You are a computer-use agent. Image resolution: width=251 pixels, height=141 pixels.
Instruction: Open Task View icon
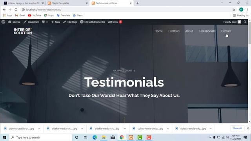click(85, 137)
